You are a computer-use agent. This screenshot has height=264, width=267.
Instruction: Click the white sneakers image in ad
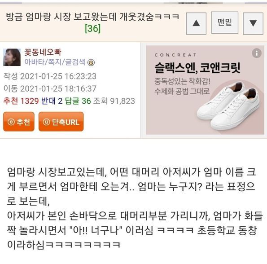tap(228, 106)
